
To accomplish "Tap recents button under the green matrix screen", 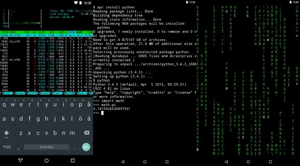I will point(270,162).
